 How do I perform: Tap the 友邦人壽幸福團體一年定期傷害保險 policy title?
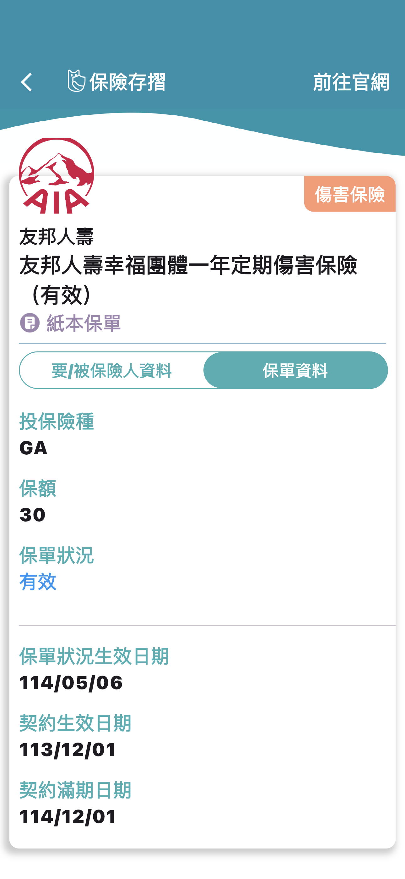point(188,265)
